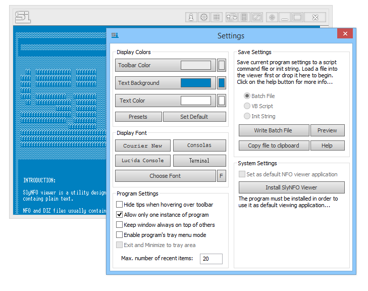Click the Text Color button
This screenshot has width=368, height=291.
(x=166, y=101)
